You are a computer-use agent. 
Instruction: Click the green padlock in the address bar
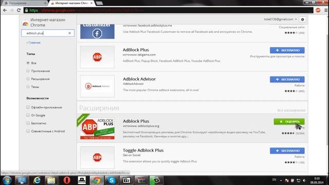tap(26, 10)
